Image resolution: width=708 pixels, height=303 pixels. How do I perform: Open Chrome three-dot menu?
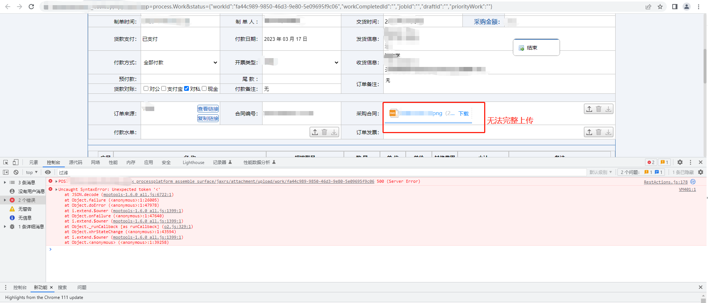[698, 7]
